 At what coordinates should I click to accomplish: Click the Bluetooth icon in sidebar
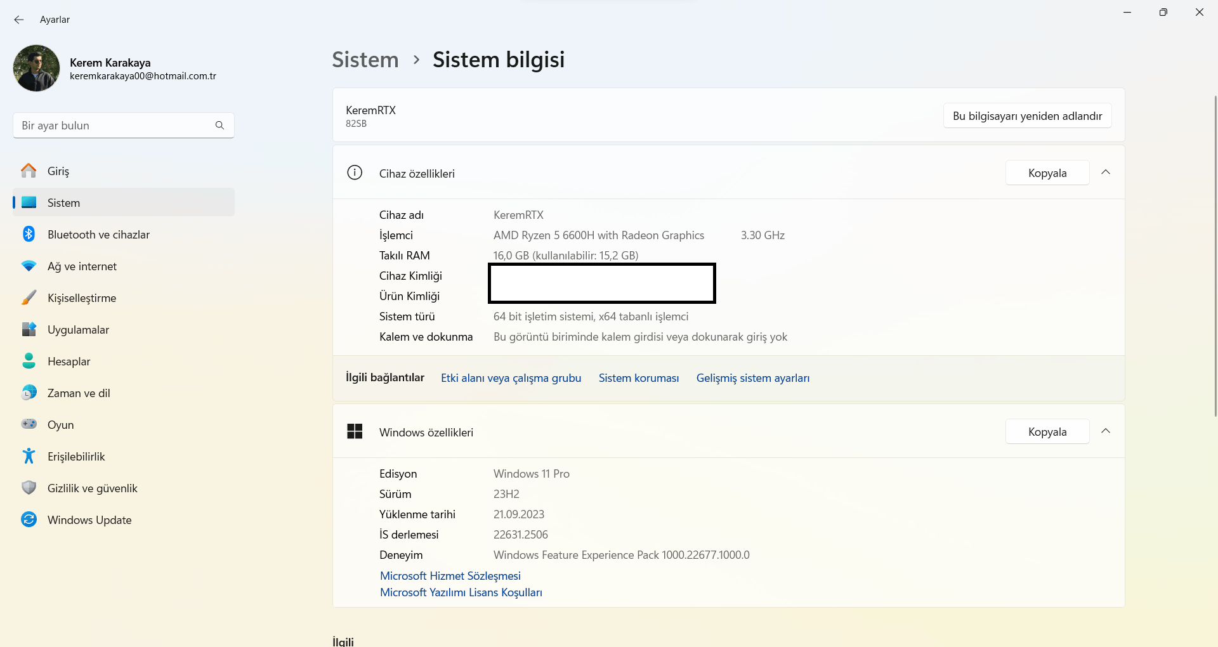click(x=29, y=234)
